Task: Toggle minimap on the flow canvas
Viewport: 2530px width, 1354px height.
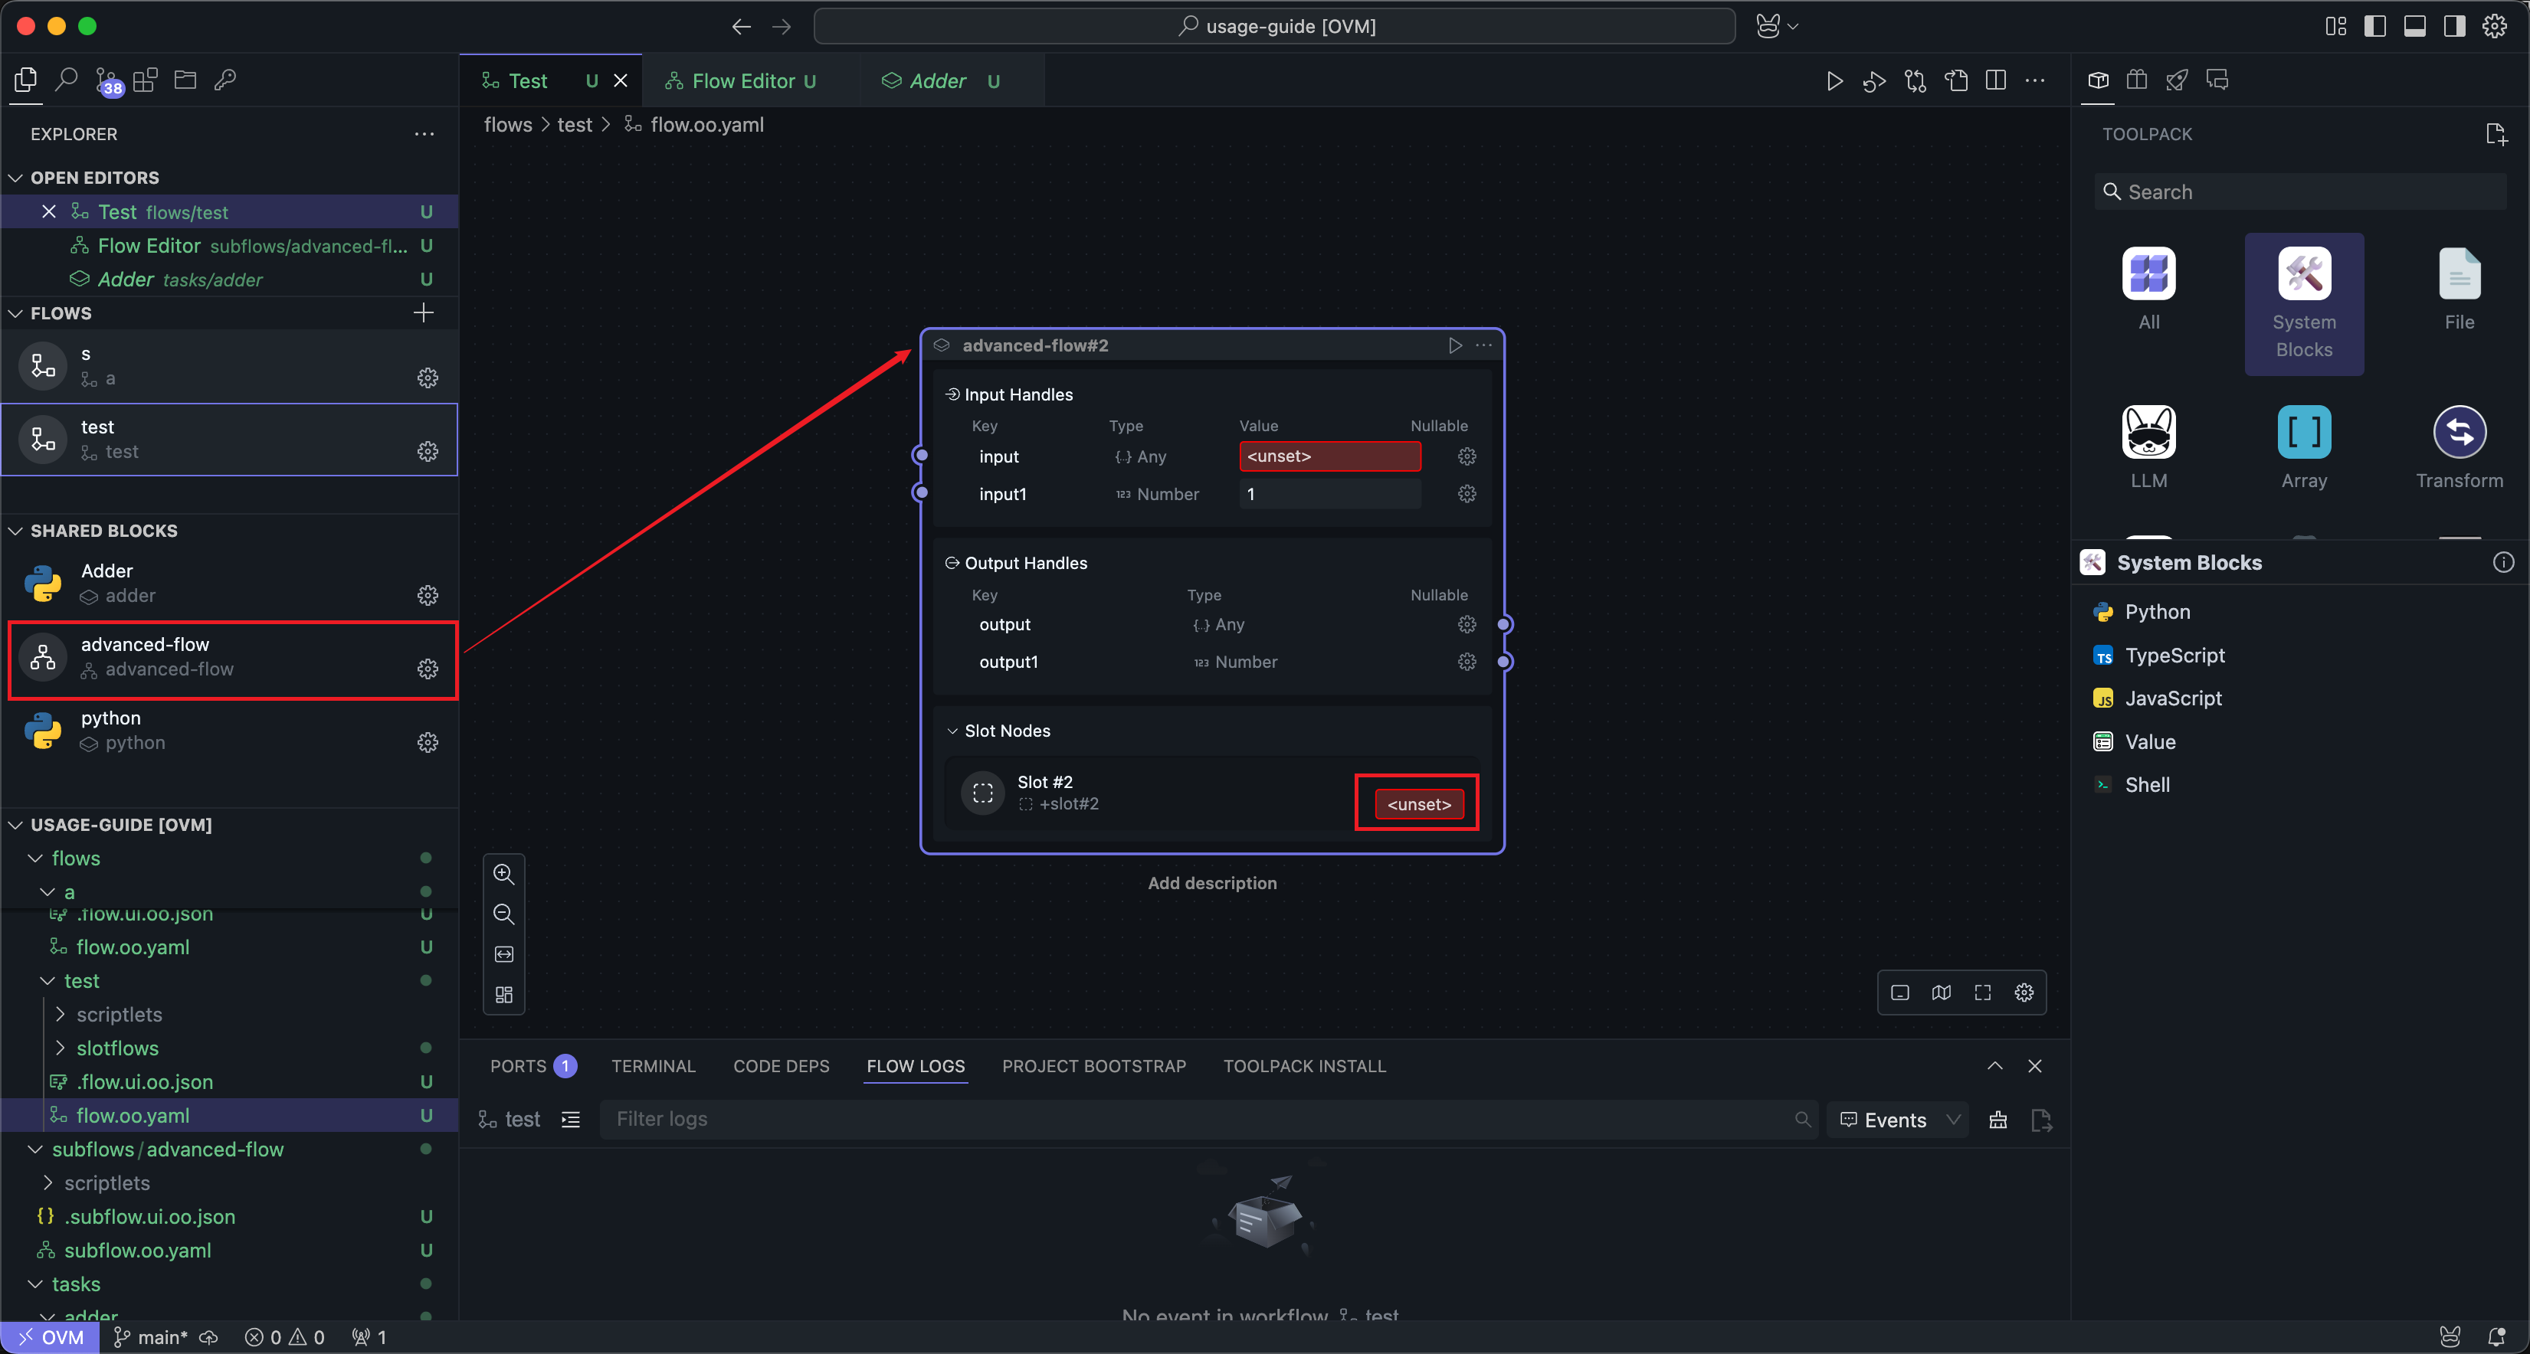Action: pos(1941,993)
